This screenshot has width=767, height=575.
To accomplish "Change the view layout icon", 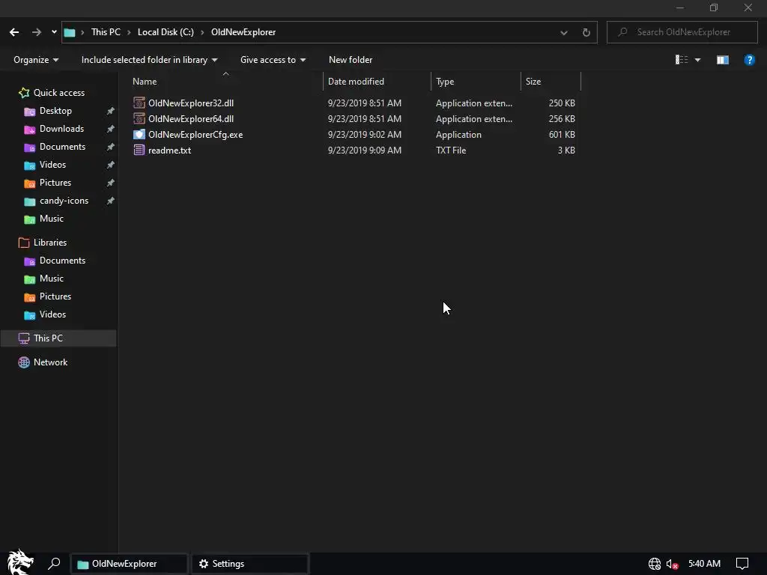I will 682,60.
